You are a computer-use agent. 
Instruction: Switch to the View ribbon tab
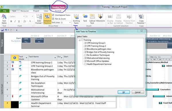point(46,11)
